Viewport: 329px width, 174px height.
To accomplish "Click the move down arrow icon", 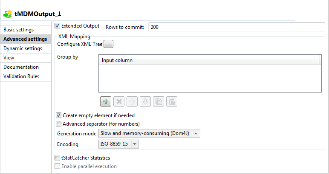I will point(144,101).
